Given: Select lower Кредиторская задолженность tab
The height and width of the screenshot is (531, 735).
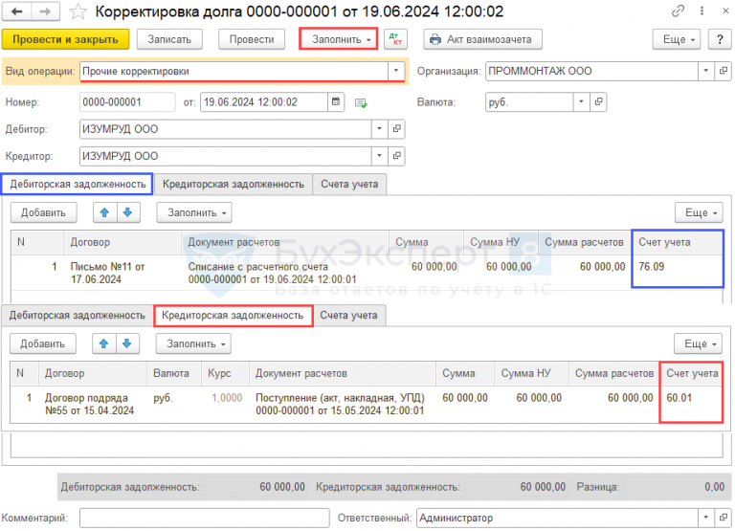Looking at the screenshot, I should pyautogui.click(x=233, y=316).
